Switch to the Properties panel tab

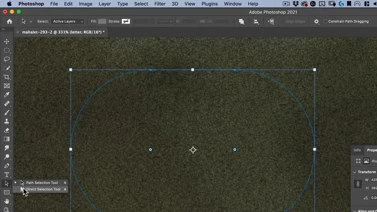coord(371,150)
